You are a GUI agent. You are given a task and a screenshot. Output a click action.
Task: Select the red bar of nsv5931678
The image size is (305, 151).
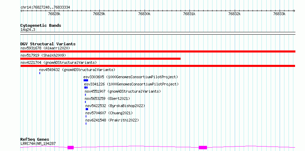[158, 51]
